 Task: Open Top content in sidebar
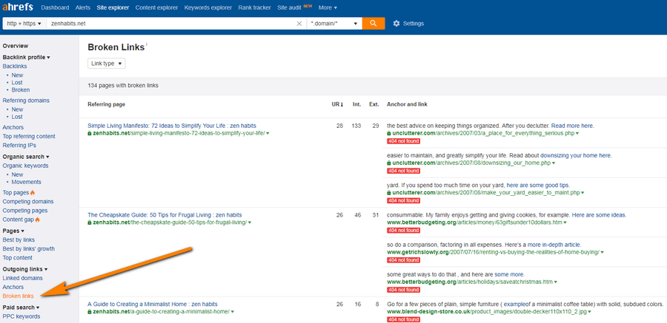tap(18, 258)
